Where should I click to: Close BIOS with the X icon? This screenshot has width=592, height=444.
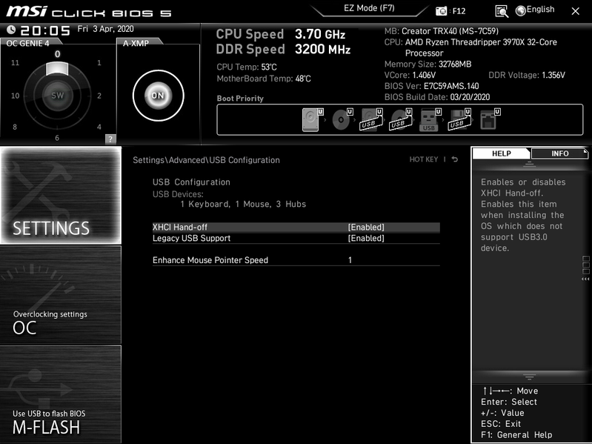(575, 11)
